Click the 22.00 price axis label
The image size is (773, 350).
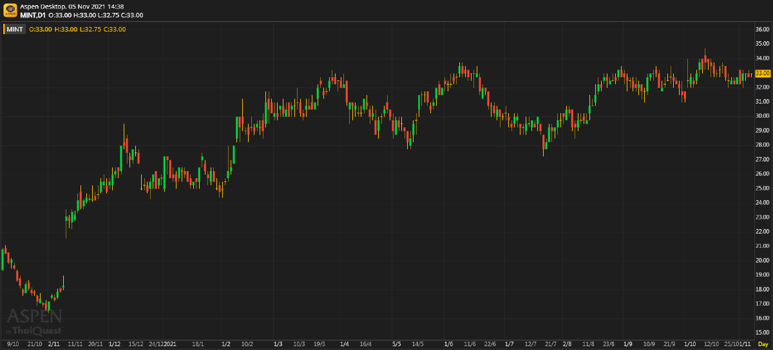[x=763, y=232]
